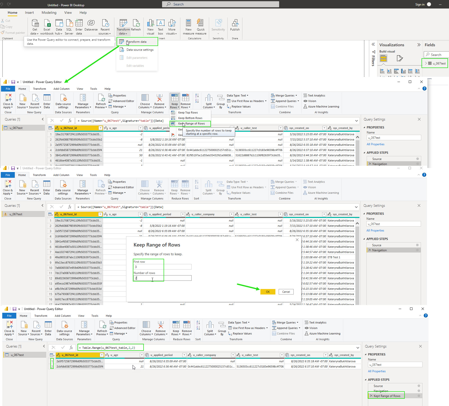Select the Kept Range of Rows applied step
Screen dimensions: 449x406
coord(387,396)
